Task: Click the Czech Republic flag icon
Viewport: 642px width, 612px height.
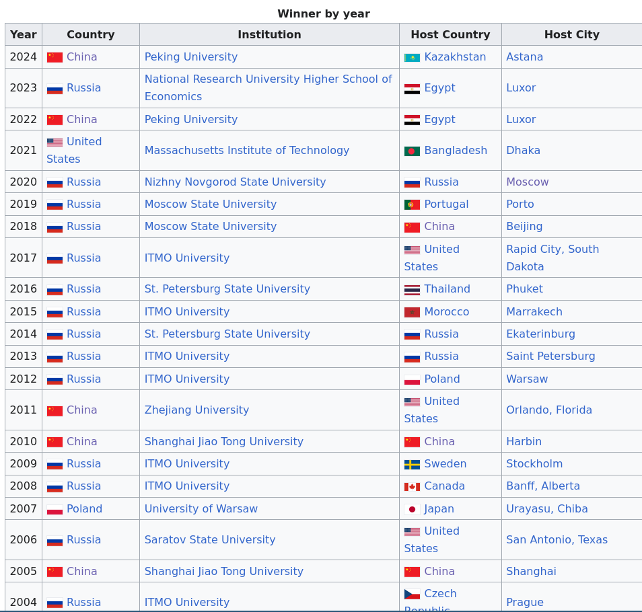Action: pos(412,594)
